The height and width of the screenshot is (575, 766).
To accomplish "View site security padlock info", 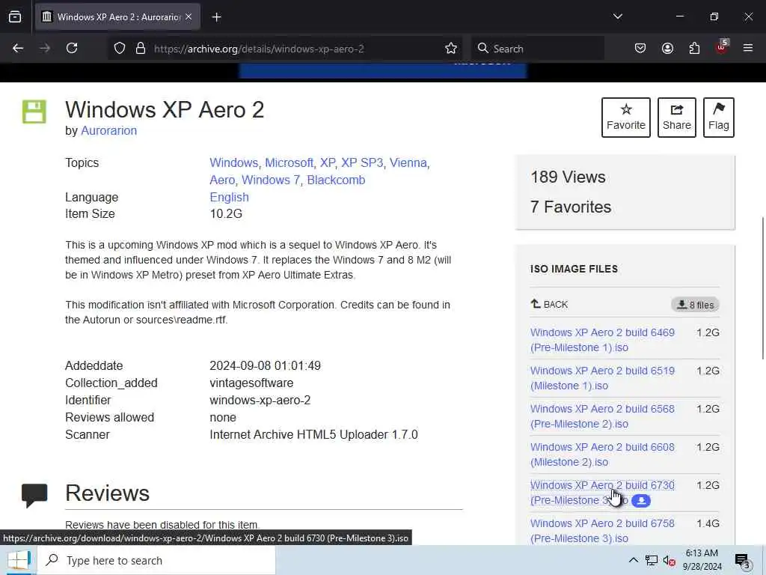I will pyautogui.click(x=141, y=48).
